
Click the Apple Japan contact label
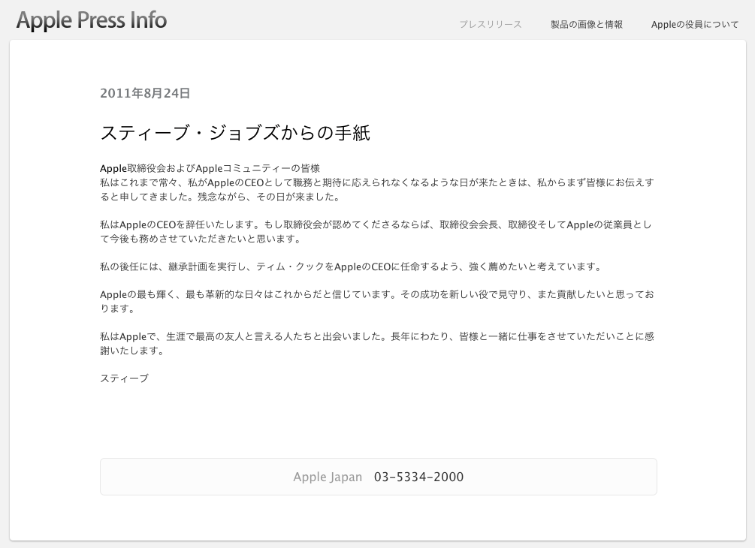coord(328,477)
